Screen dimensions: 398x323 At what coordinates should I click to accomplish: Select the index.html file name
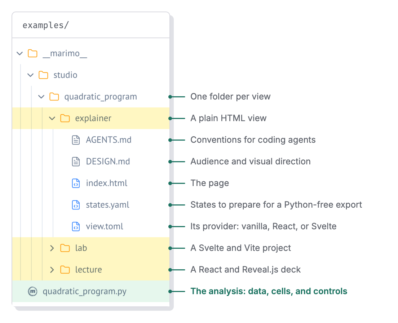tap(107, 183)
